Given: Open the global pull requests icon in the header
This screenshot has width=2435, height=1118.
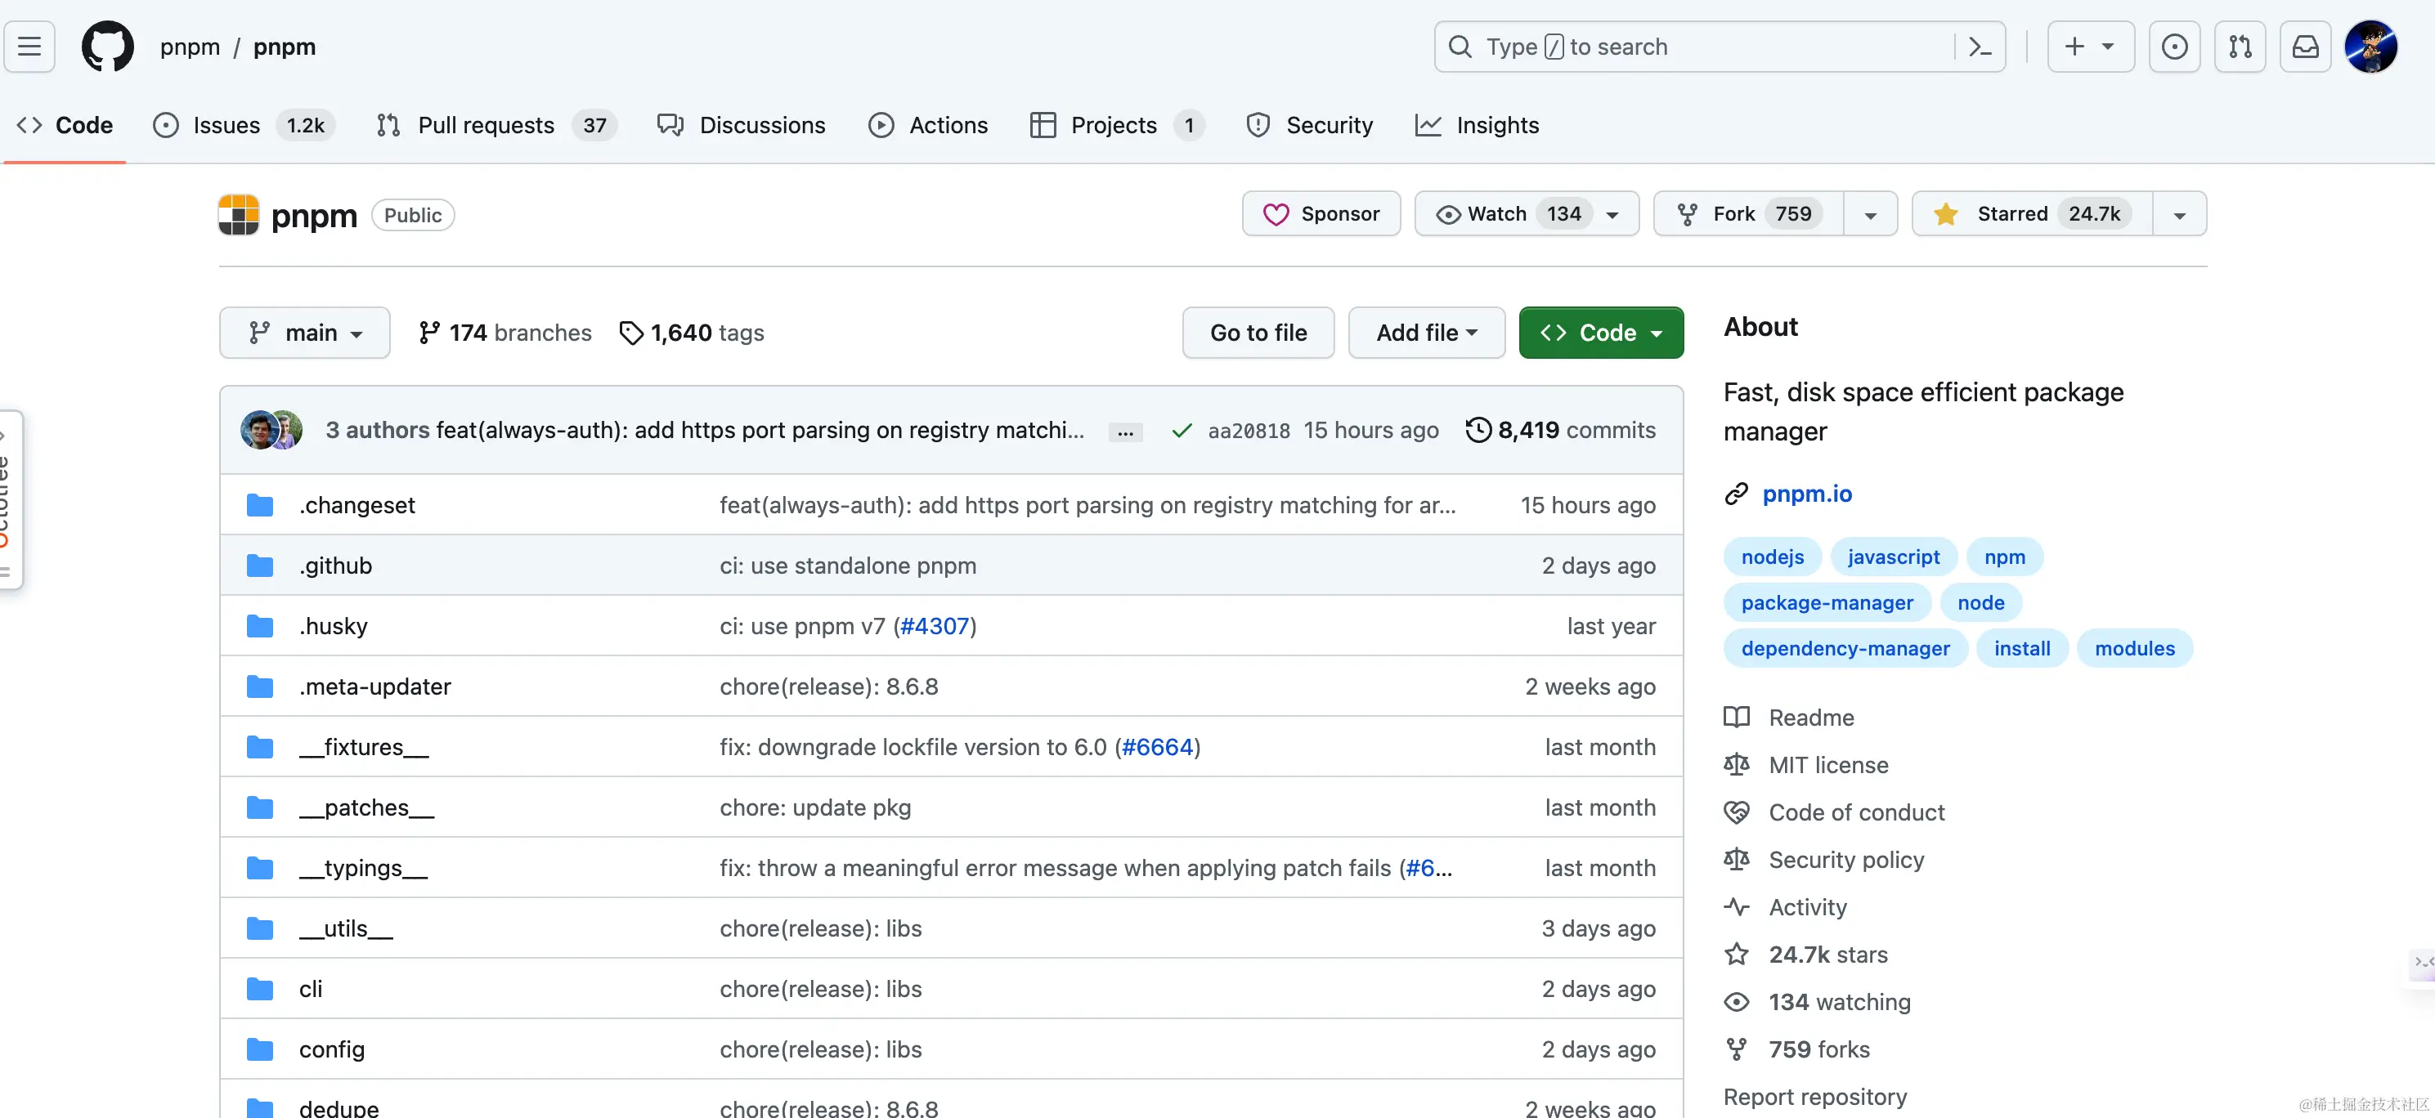Looking at the screenshot, I should pyautogui.click(x=2240, y=47).
